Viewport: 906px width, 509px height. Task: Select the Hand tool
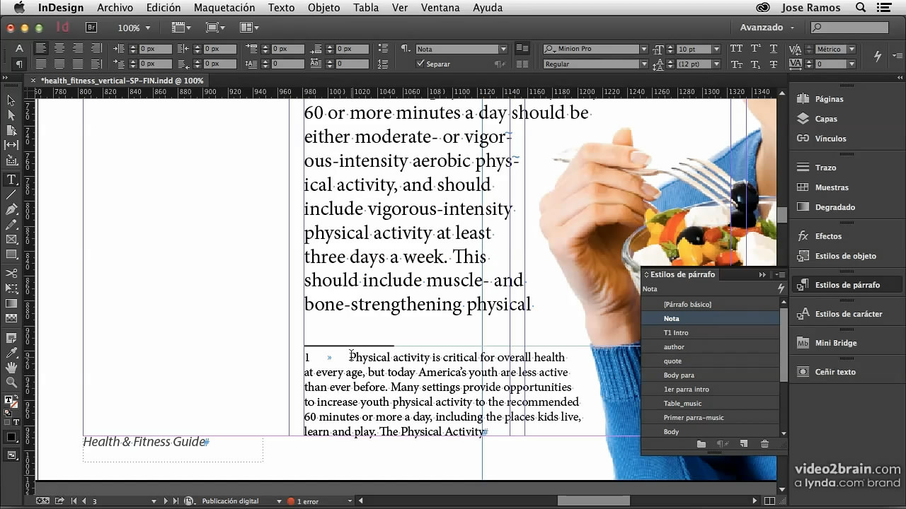click(11, 368)
